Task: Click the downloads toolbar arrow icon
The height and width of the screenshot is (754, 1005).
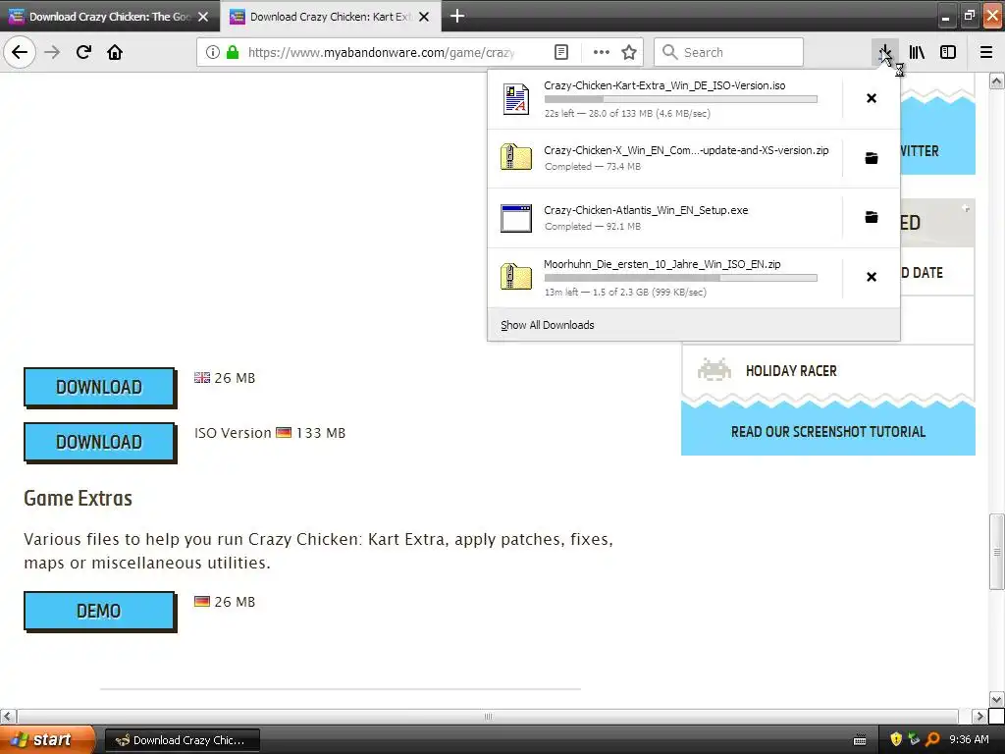Action: coord(884,52)
